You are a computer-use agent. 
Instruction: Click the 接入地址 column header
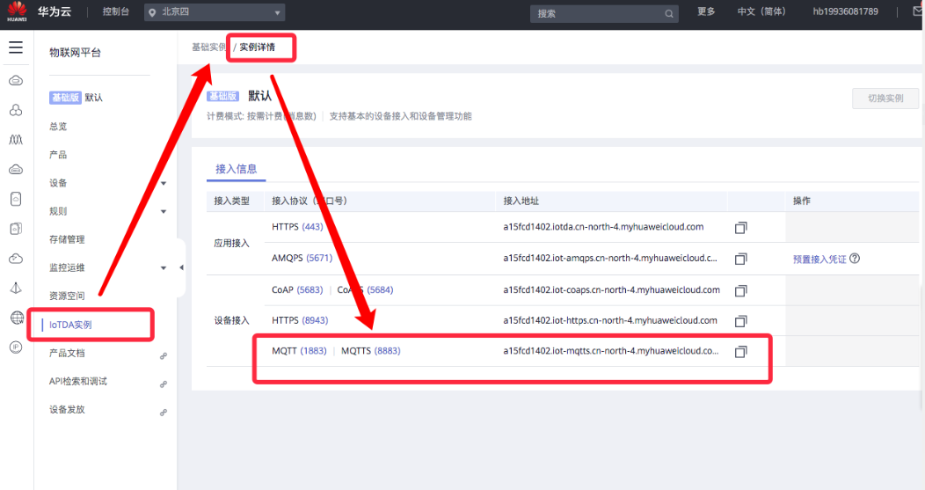click(x=521, y=201)
